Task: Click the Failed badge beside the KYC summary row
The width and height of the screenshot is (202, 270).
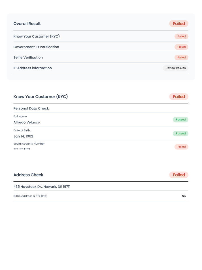Action: (x=181, y=36)
